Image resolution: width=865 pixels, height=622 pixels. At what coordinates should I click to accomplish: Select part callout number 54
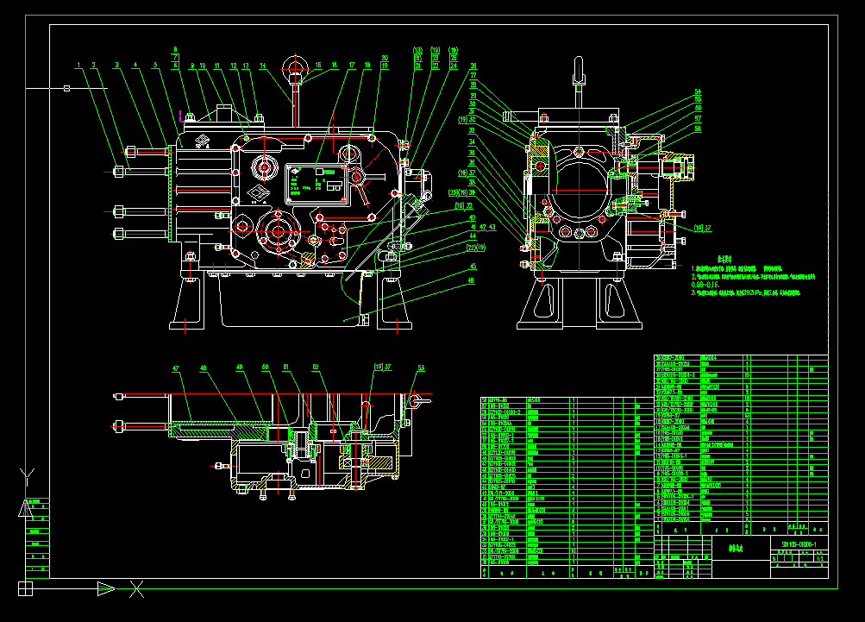(698, 91)
